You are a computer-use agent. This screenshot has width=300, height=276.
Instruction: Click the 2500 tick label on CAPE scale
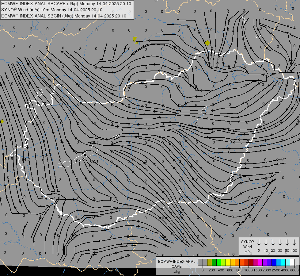[276, 270]
